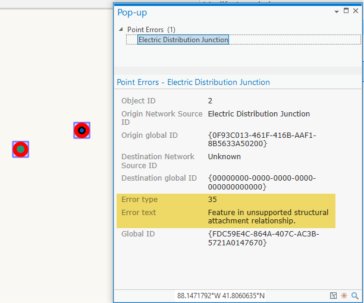Click the Point Errors (1) group label
This screenshot has width=364, height=303.
[x=151, y=29]
